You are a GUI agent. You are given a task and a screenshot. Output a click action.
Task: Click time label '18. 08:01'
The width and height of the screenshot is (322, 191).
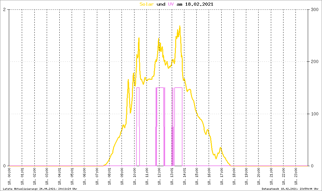coord(109,176)
